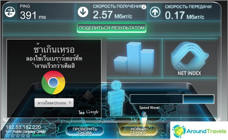Open the download speed info icon
The height and width of the screenshot is (140, 228).
point(144,7)
